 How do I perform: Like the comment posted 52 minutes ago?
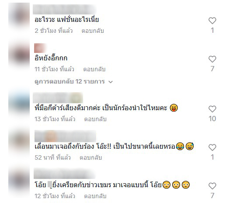point(212,147)
